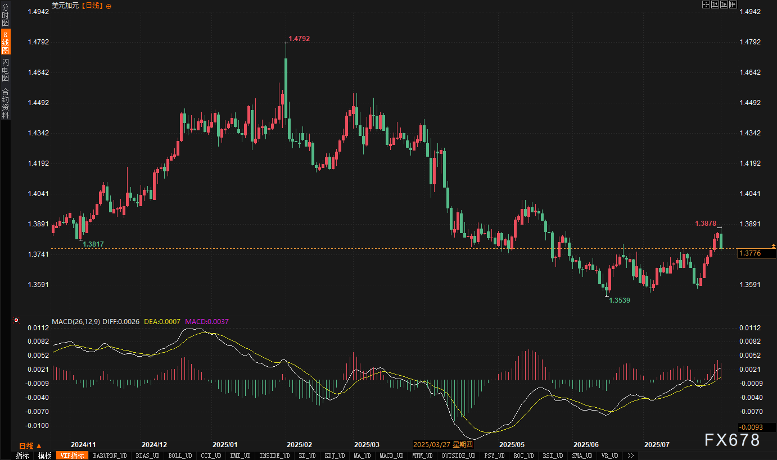Expand more indicators with the >> button

(x=631, y=456)
